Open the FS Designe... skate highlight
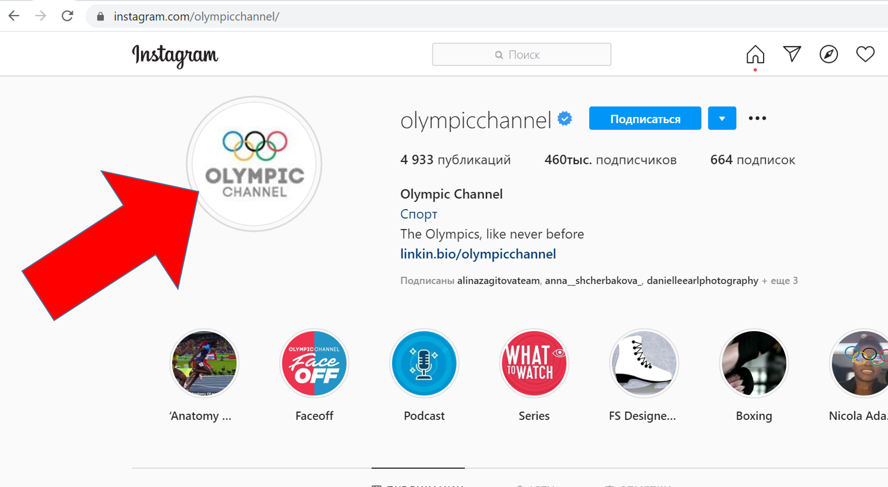The image size is (888, 487). pos(644,363)
